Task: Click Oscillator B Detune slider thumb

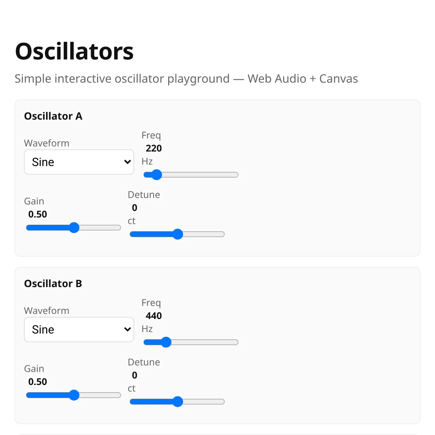Action: pyautogui.click(x=178, y=402)
